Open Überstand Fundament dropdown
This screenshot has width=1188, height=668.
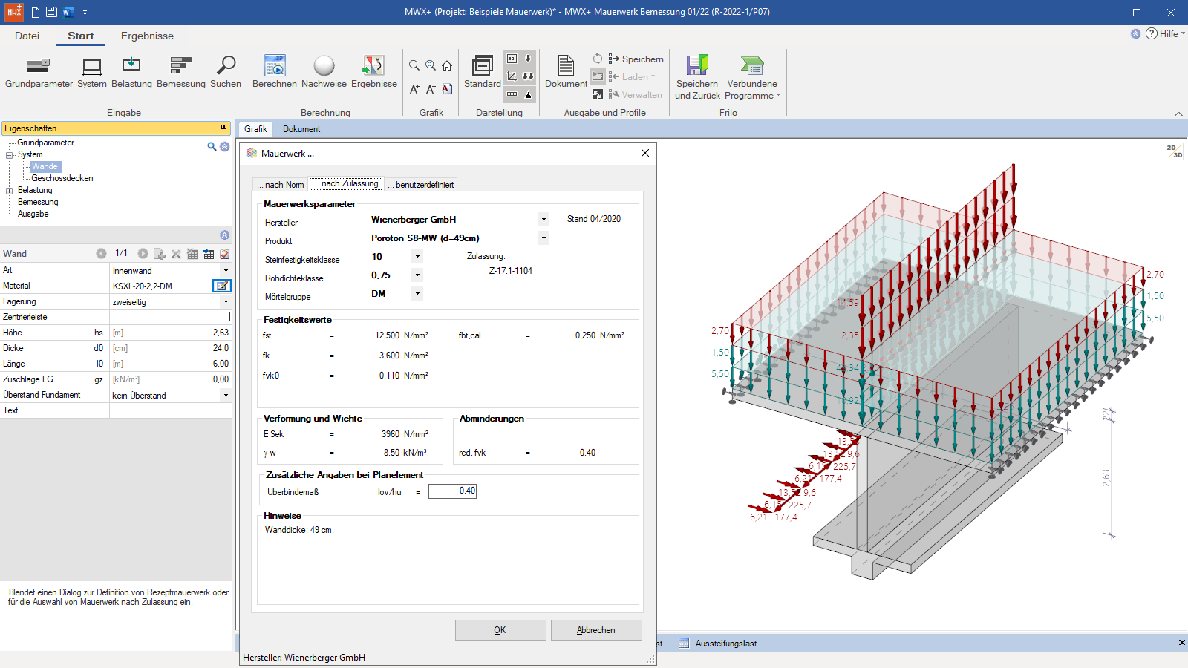pyautogui.click(x=226, y=396)
